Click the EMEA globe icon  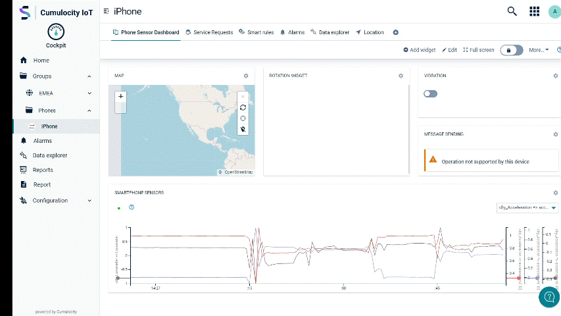click(x=30, y=93)
